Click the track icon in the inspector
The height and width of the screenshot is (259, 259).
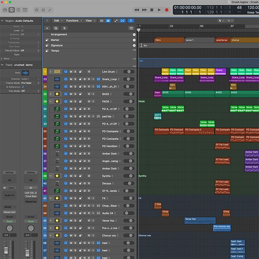tap(25, 73)
